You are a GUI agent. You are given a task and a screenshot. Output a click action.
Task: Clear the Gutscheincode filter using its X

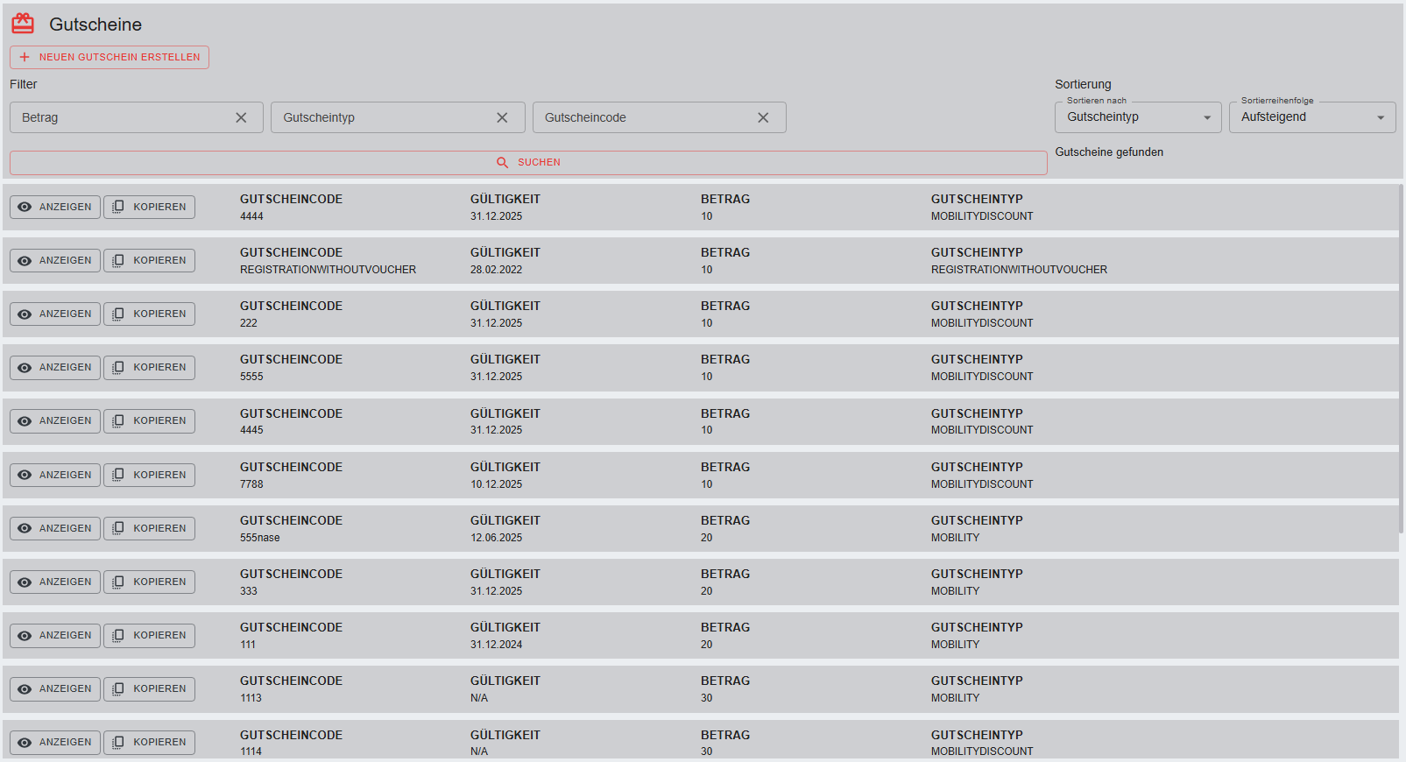pos(763,117)
